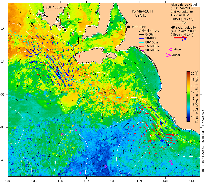Click the '20' tick on temperature color bar
The width and height of the screenshot is (205, 184).
click(193, 73)
